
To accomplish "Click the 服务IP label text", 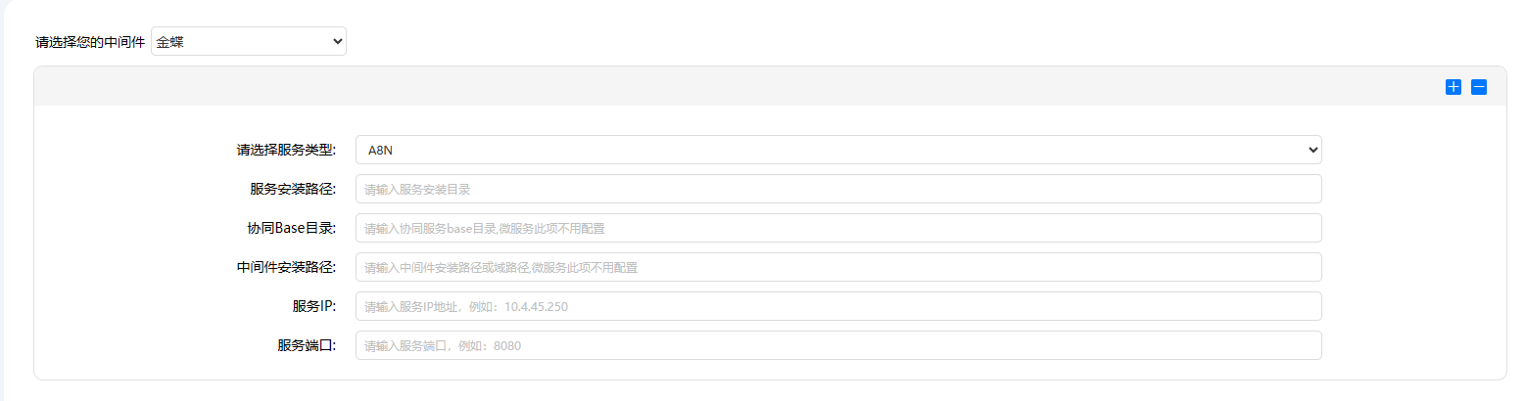I will (x=313, y=307).
